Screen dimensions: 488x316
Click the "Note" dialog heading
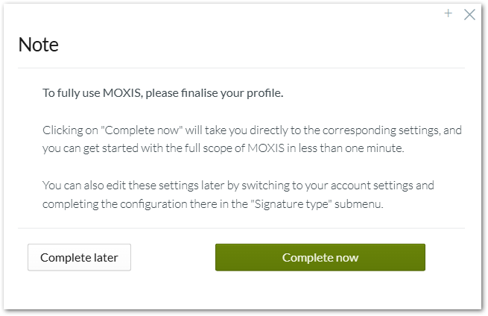(x=39, y=45)
